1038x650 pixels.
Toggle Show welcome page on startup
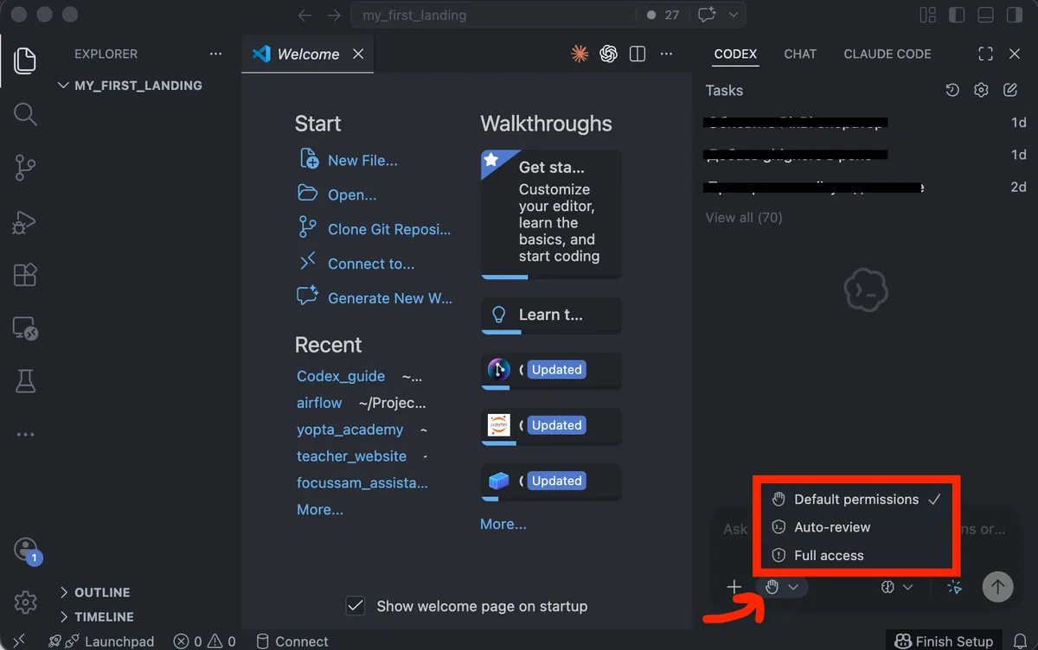[355, 606]
